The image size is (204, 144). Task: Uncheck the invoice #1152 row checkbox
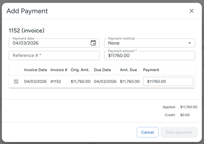(x=16, y=82)
